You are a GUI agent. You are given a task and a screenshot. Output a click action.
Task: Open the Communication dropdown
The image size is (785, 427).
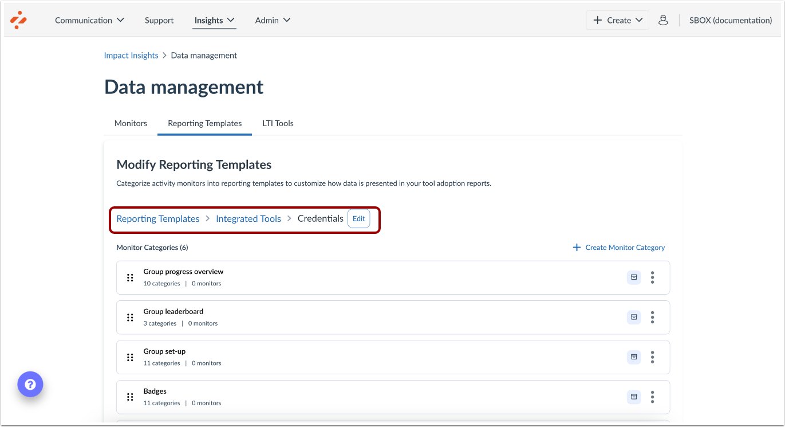(89, 20)
